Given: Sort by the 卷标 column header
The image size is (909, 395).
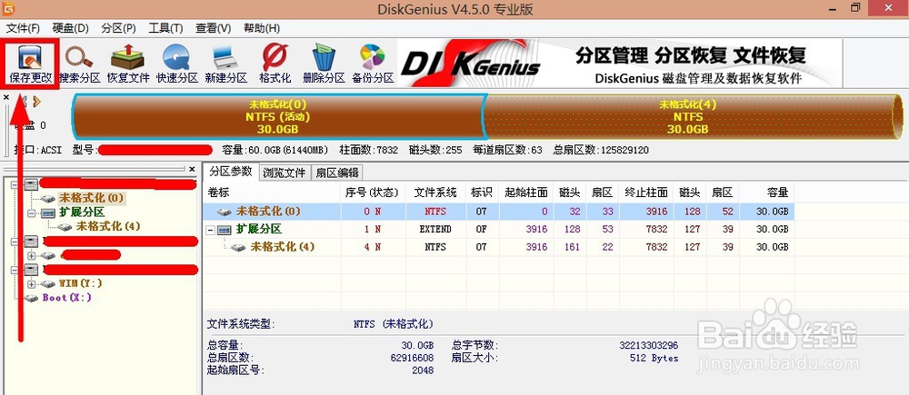Looking at the screenshot, I should [x=271, y=193].
